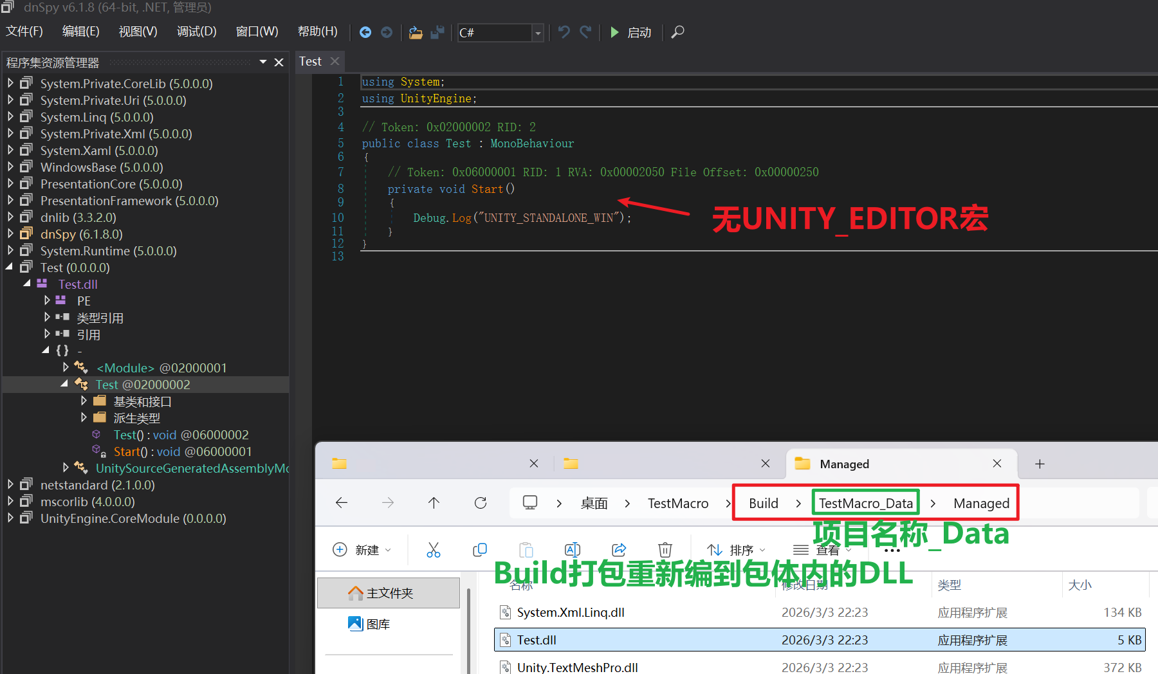Screen dimensions: 1158x674
Task: Click the open file icon in dnSpy toolbar
Action: click(416, 32)
